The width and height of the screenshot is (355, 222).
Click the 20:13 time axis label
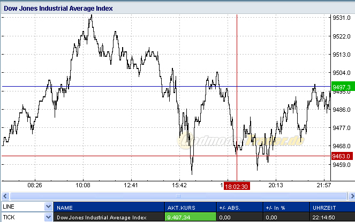(276, 185)
